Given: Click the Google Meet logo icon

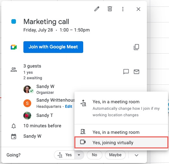Looking at the screenshot, I should pyautogui.click(x=14, y=47).
